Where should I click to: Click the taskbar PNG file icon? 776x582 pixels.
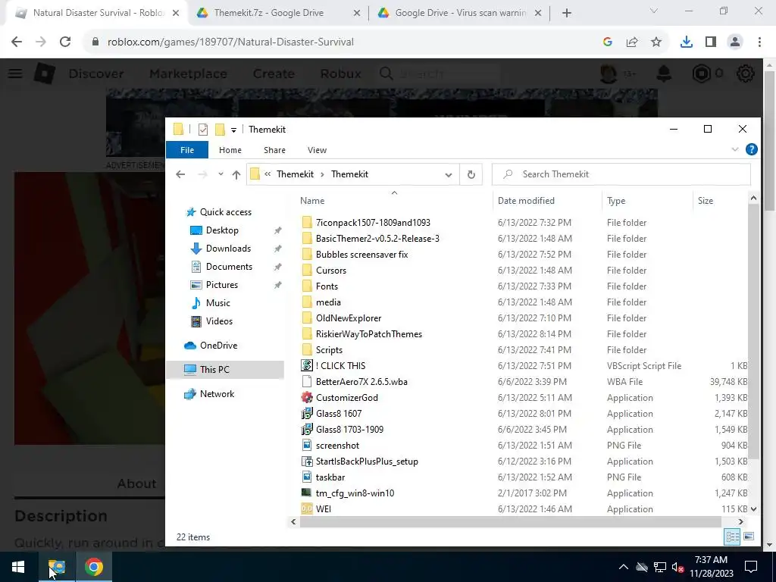click(x=307, y=477)
